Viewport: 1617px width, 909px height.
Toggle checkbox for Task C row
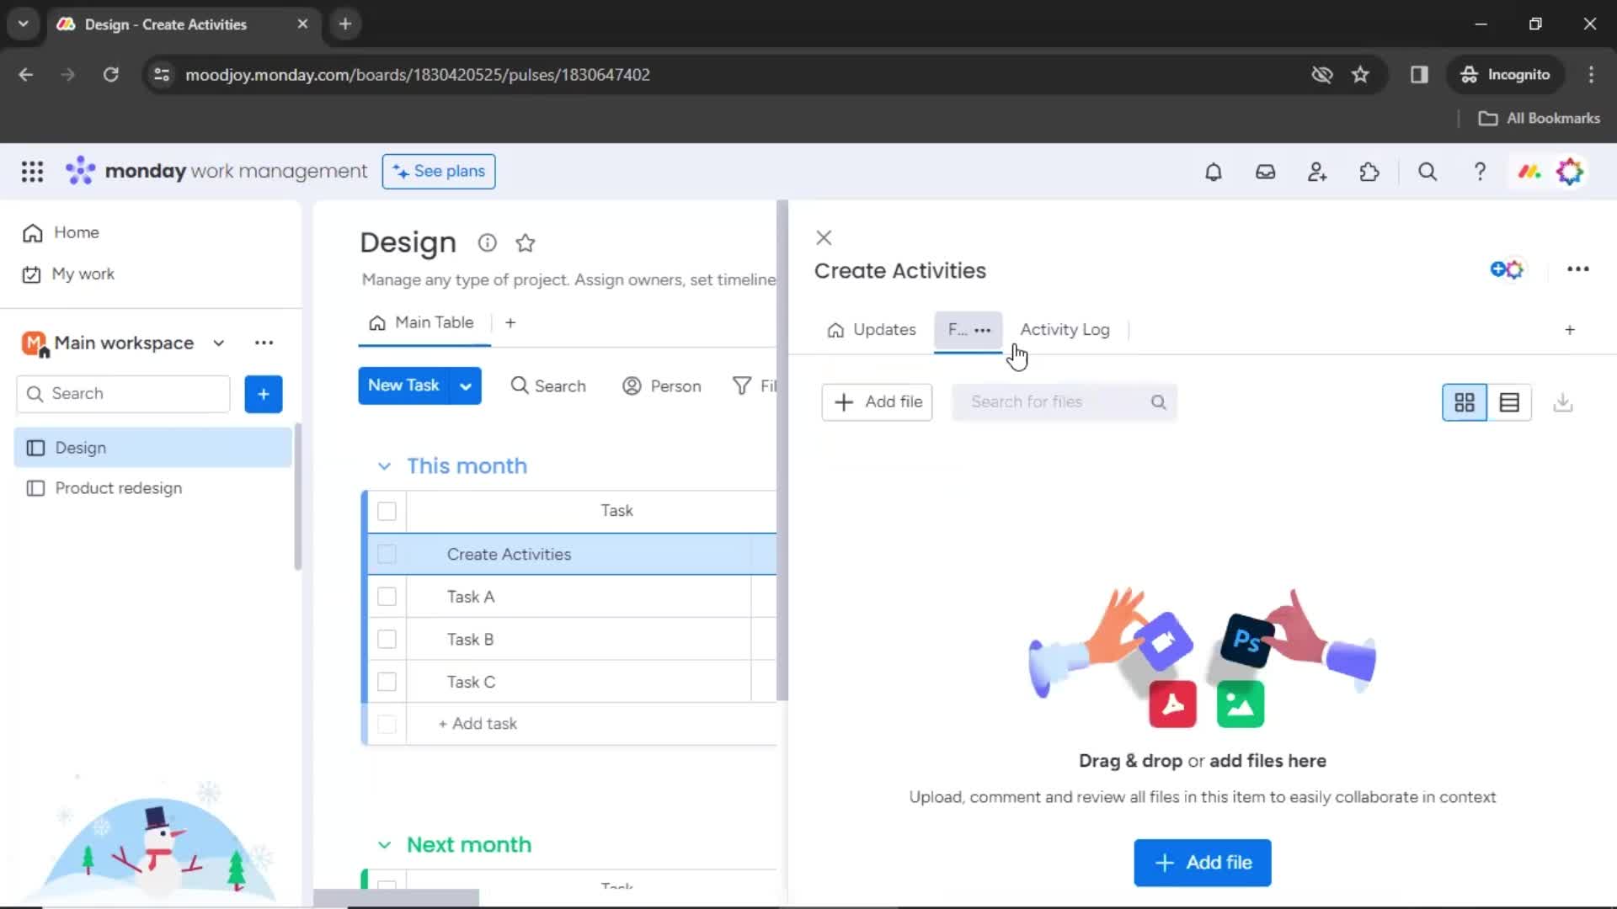[387, 682]
